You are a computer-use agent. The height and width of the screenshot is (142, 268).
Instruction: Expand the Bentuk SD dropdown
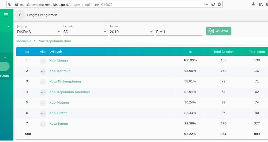coord(105,32)
